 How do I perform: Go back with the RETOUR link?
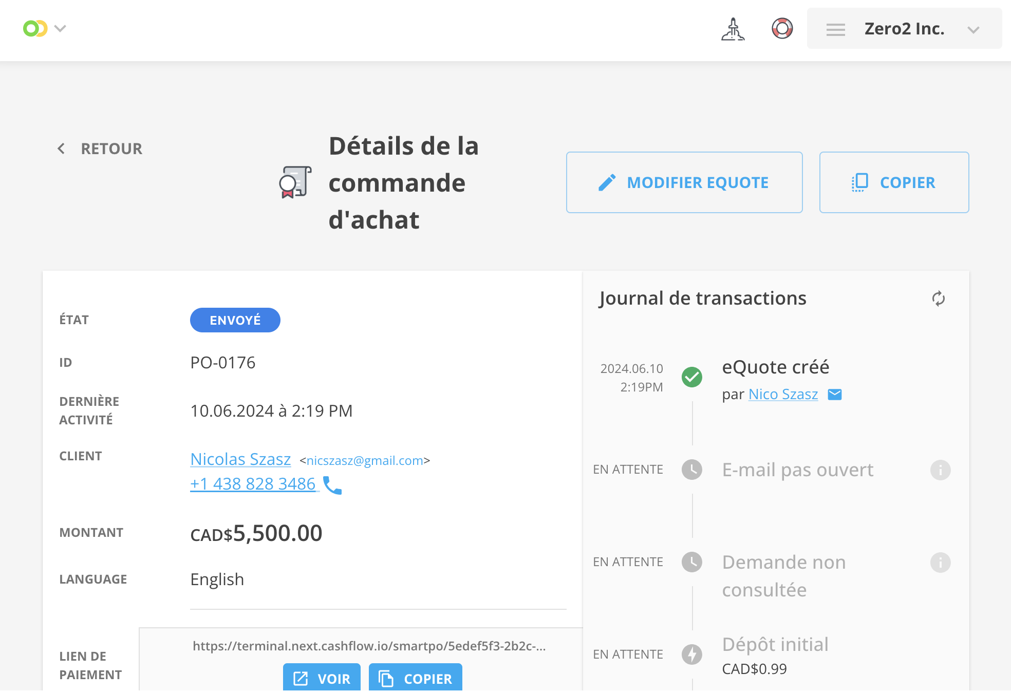pyautogui.click(x=111, y=149)
